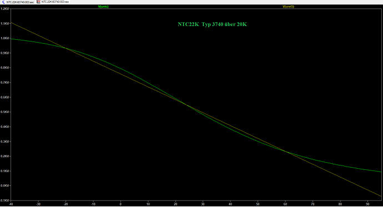Click the crossing of both traces near 60
The width and height of the screenshot is (383, 207).
(x=286, y=152)
